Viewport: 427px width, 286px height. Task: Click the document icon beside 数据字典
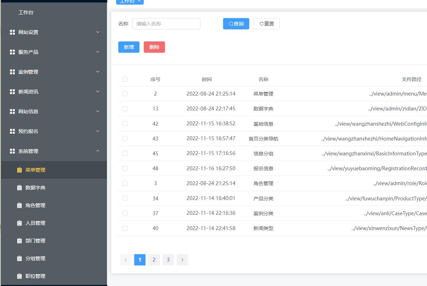click(x=19, y=188)
